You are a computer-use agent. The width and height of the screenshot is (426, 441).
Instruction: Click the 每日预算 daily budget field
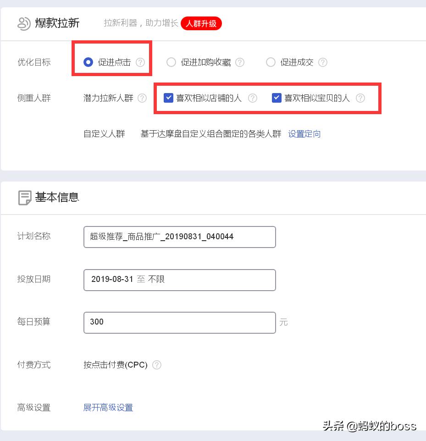[x=179, y=322]
